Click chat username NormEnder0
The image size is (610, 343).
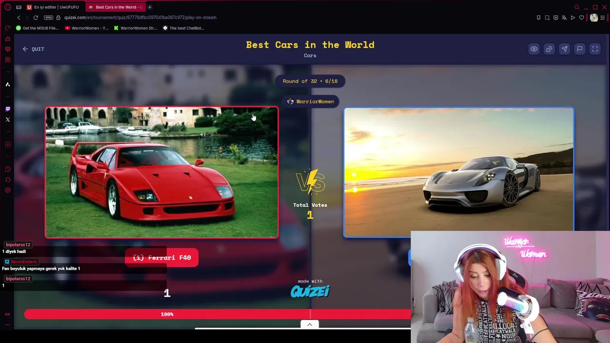point(23,262)
